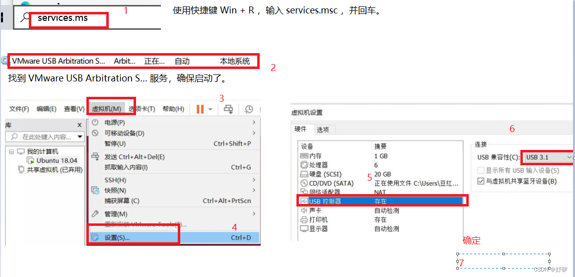This screenshot has width=575, height=277.
Task: Select the 处理器 processor icon
Action: point(304,165)
